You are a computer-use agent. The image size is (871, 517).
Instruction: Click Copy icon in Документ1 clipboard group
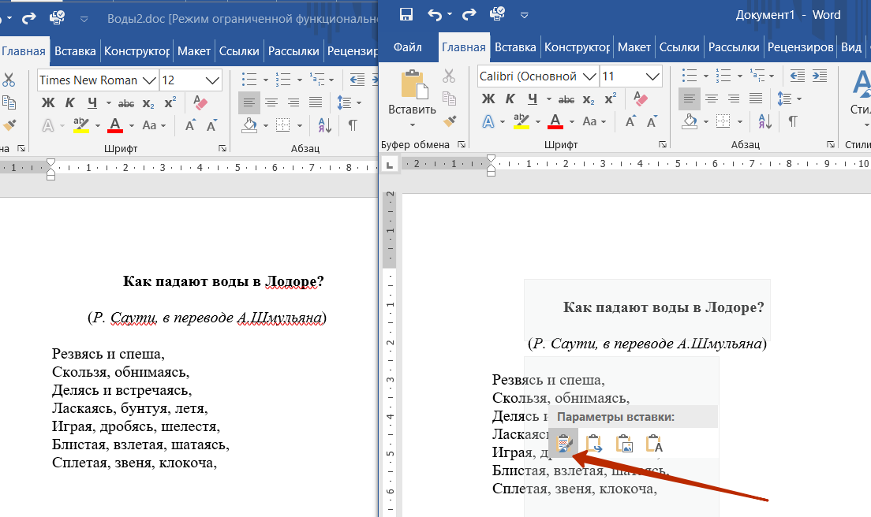click(449, 99)
